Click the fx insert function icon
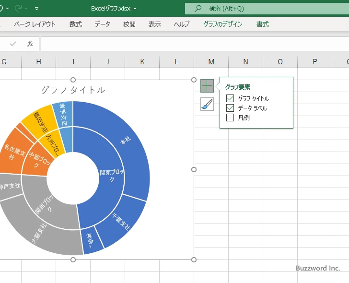The image size is (349, 283). click(30, 44)
